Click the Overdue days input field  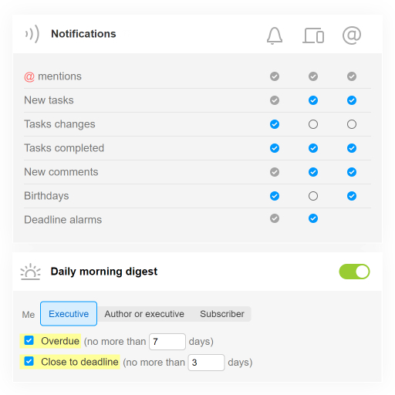[167, 342]
